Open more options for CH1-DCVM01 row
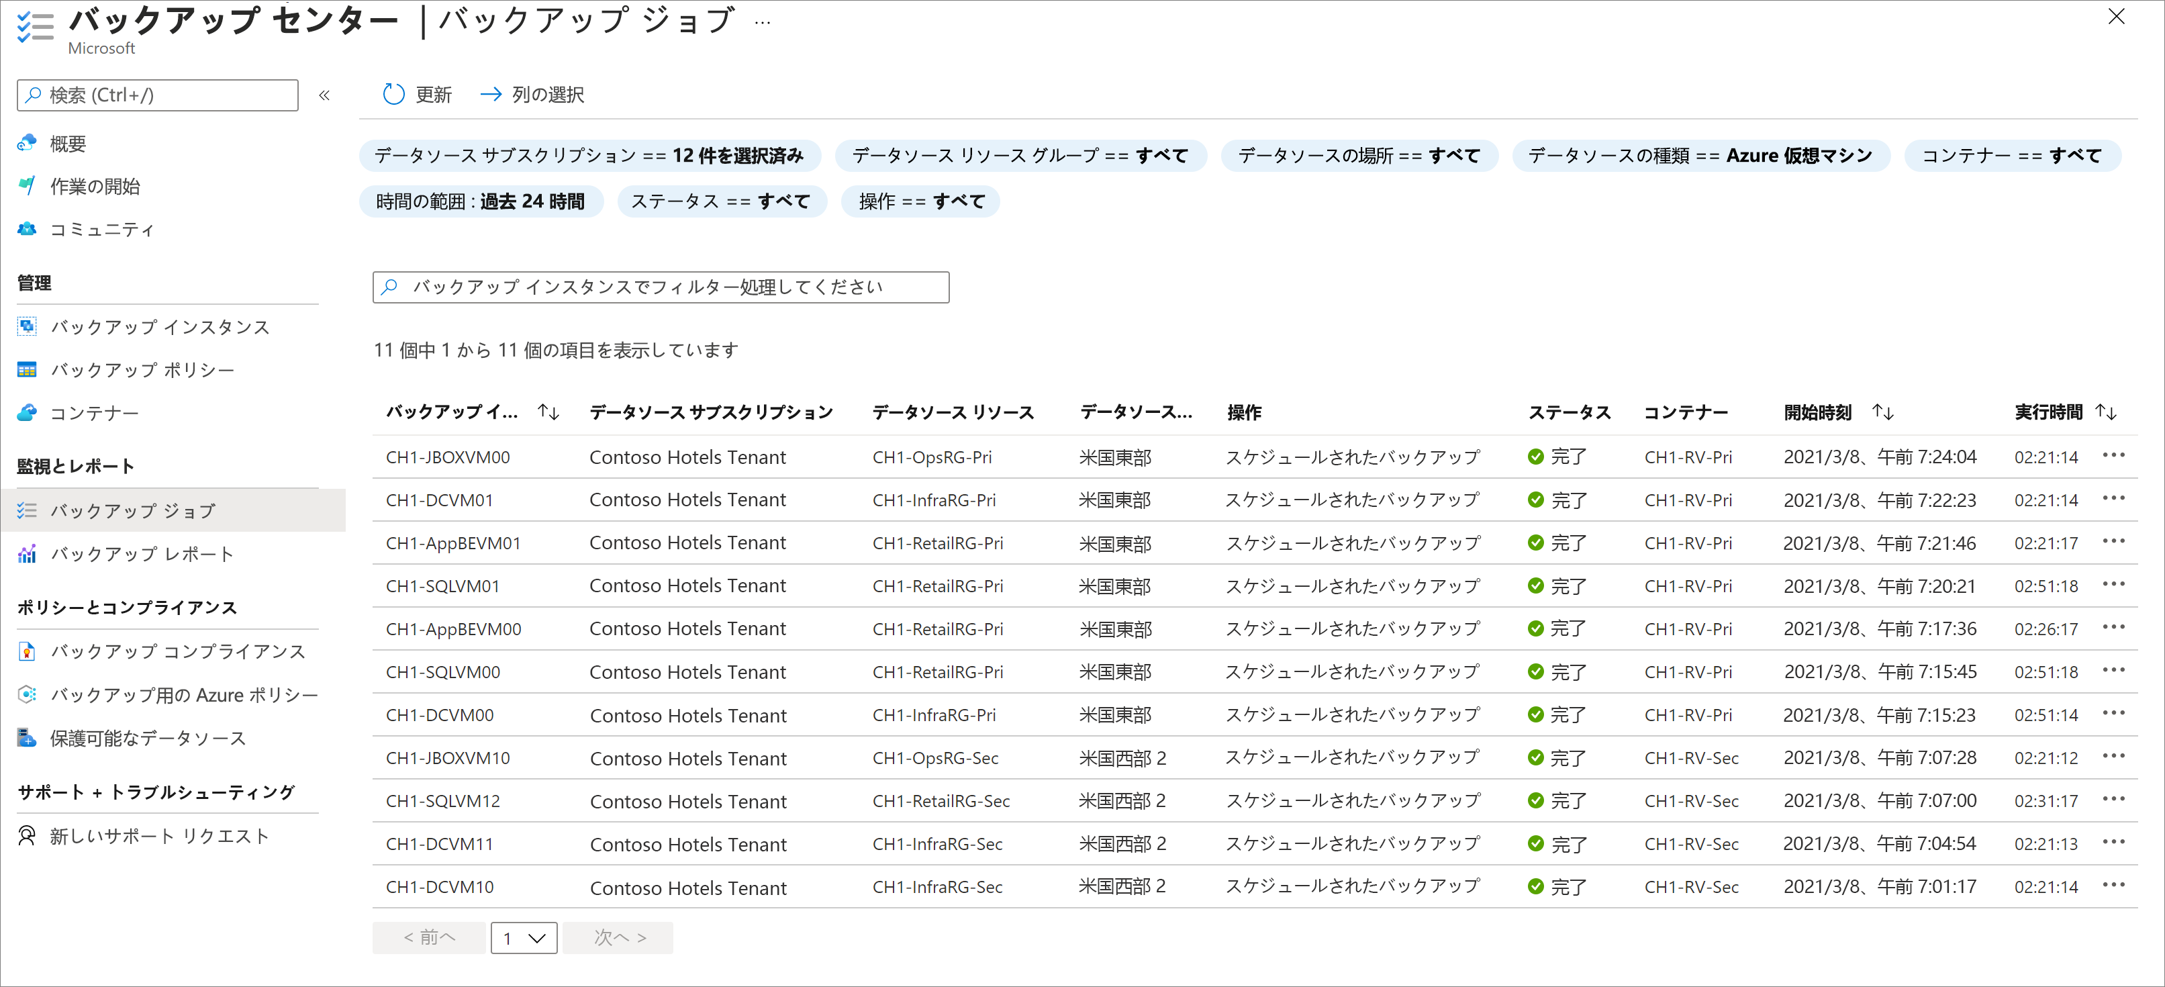 [2113, 499]
